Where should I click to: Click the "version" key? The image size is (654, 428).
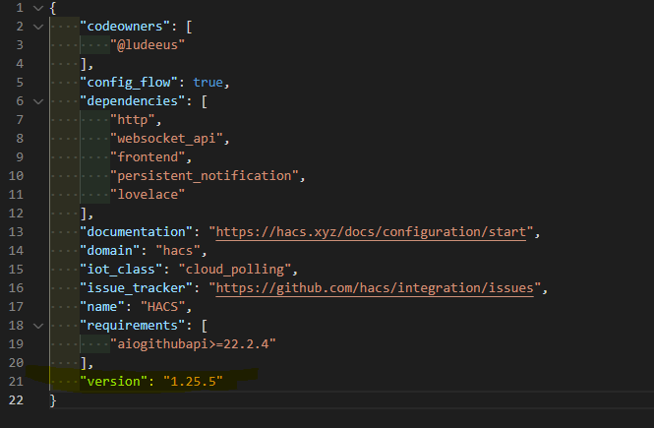pos(113,382)
